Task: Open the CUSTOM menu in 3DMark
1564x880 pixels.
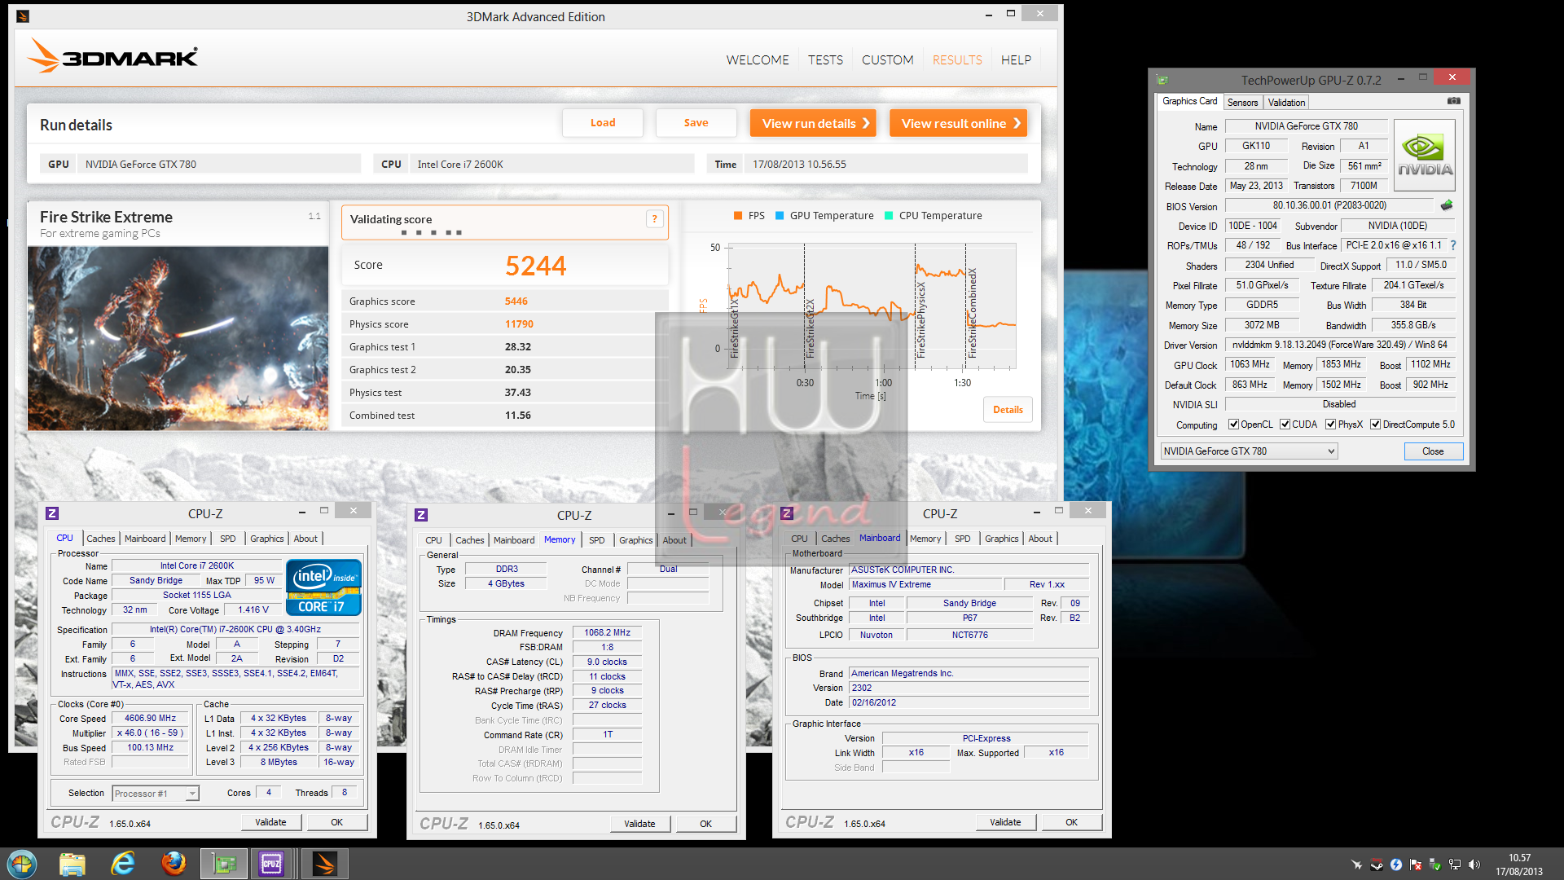Action: click(x=888, y=59)
